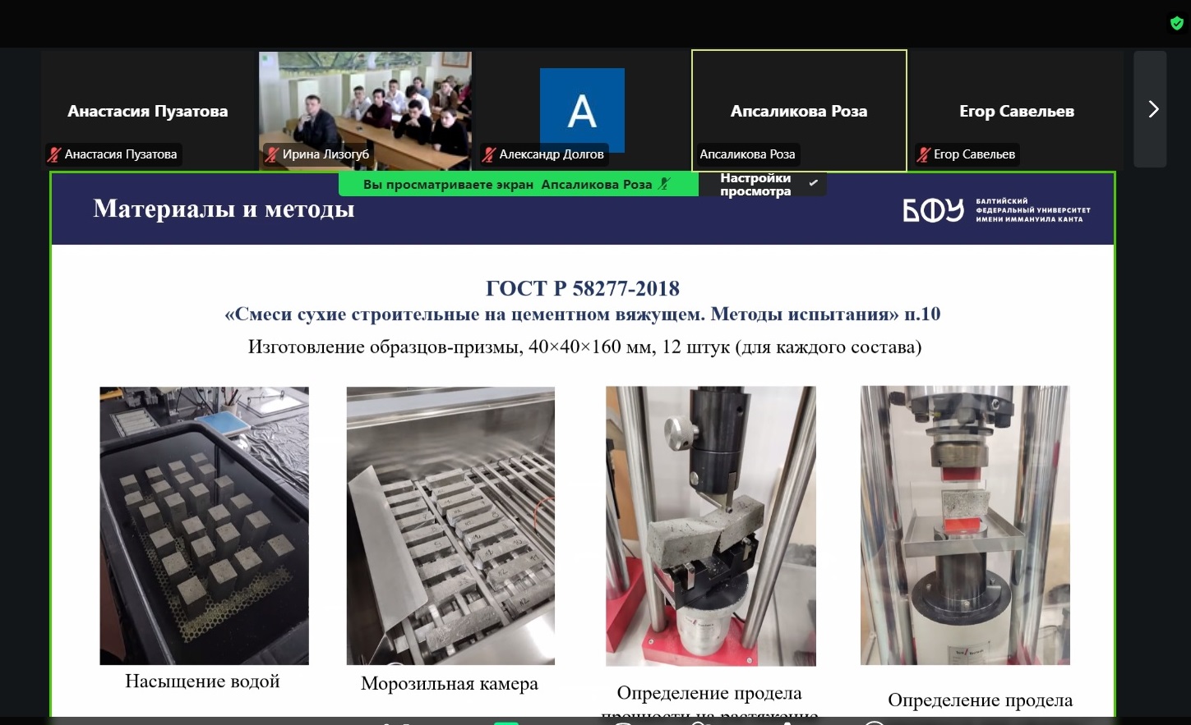This screenshot has width=1191, height=725.
Task: Select the large Апсаликова Роза name in speaker tile
Action: [x=798, y=111]
